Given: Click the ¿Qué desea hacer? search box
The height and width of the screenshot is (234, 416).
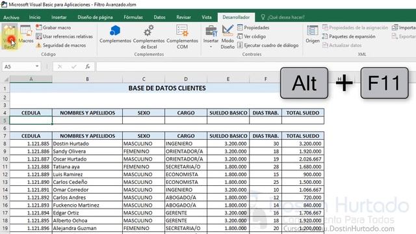Looking at the screenshot, I should coord(283,18).
